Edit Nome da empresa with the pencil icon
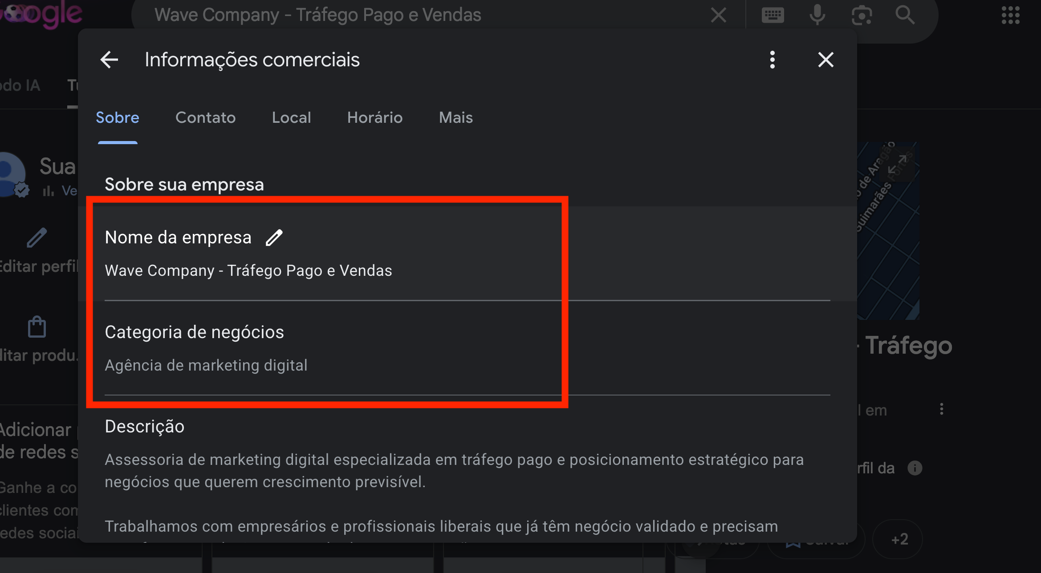 click(274, 238)
